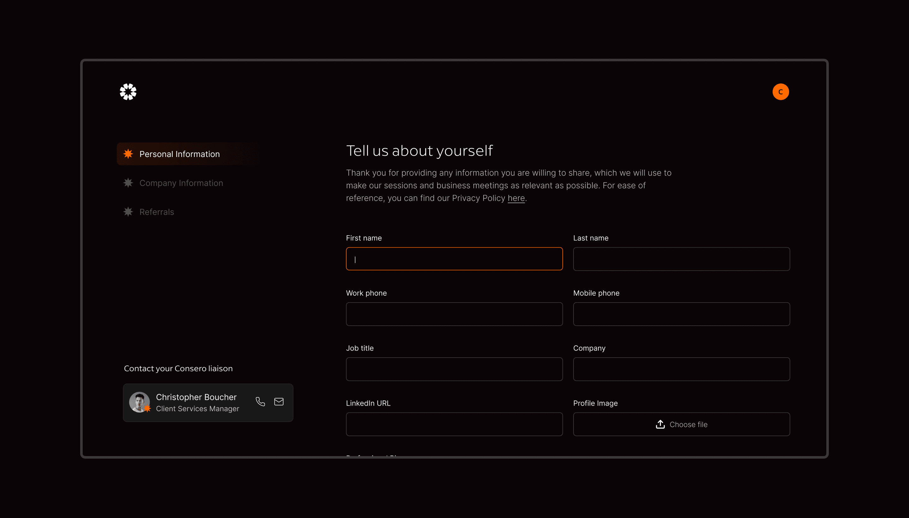The image size is (909, 518).
Task: Click the Work phone input
Action: click(x=454, y=314)
